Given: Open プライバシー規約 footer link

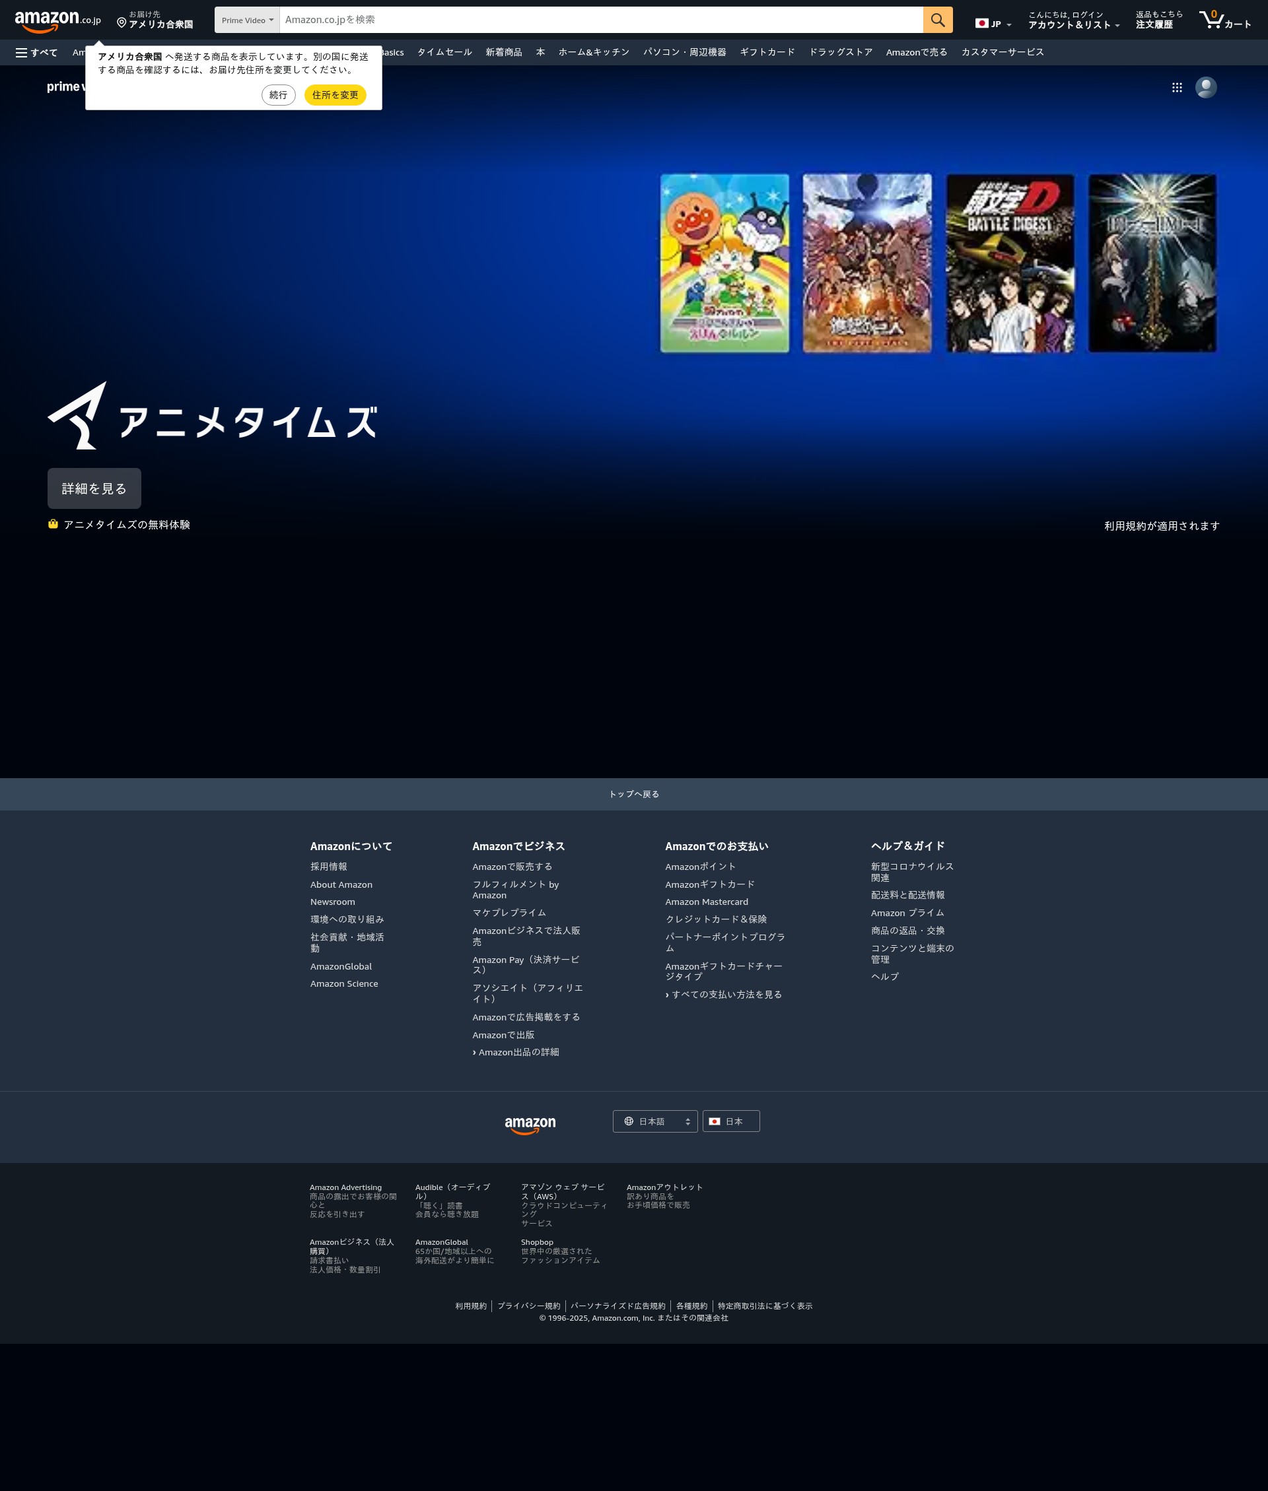Looking at the screenshot, I should 528,1306.
